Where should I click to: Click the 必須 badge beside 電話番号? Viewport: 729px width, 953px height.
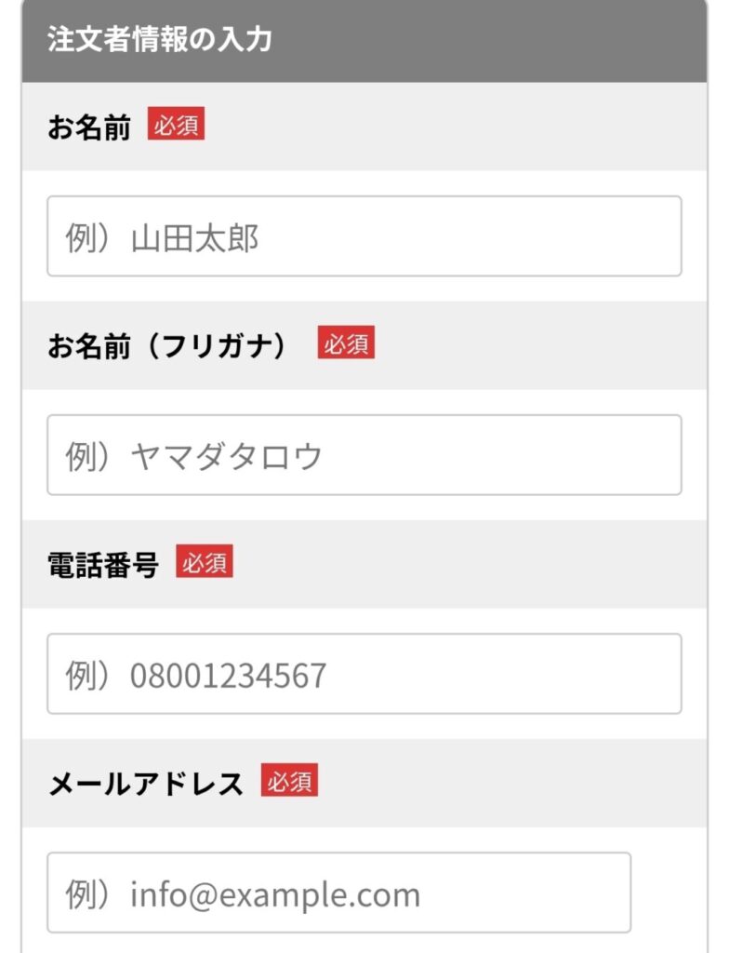pos(205,562)
